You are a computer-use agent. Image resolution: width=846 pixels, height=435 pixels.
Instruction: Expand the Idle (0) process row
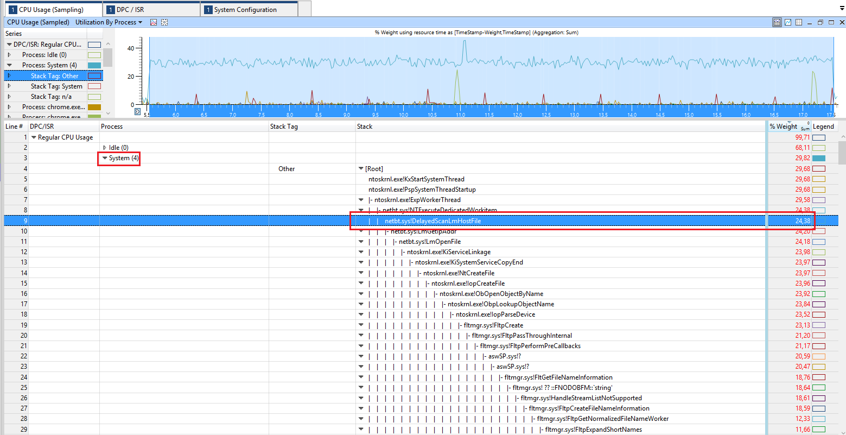pos(105,148)
